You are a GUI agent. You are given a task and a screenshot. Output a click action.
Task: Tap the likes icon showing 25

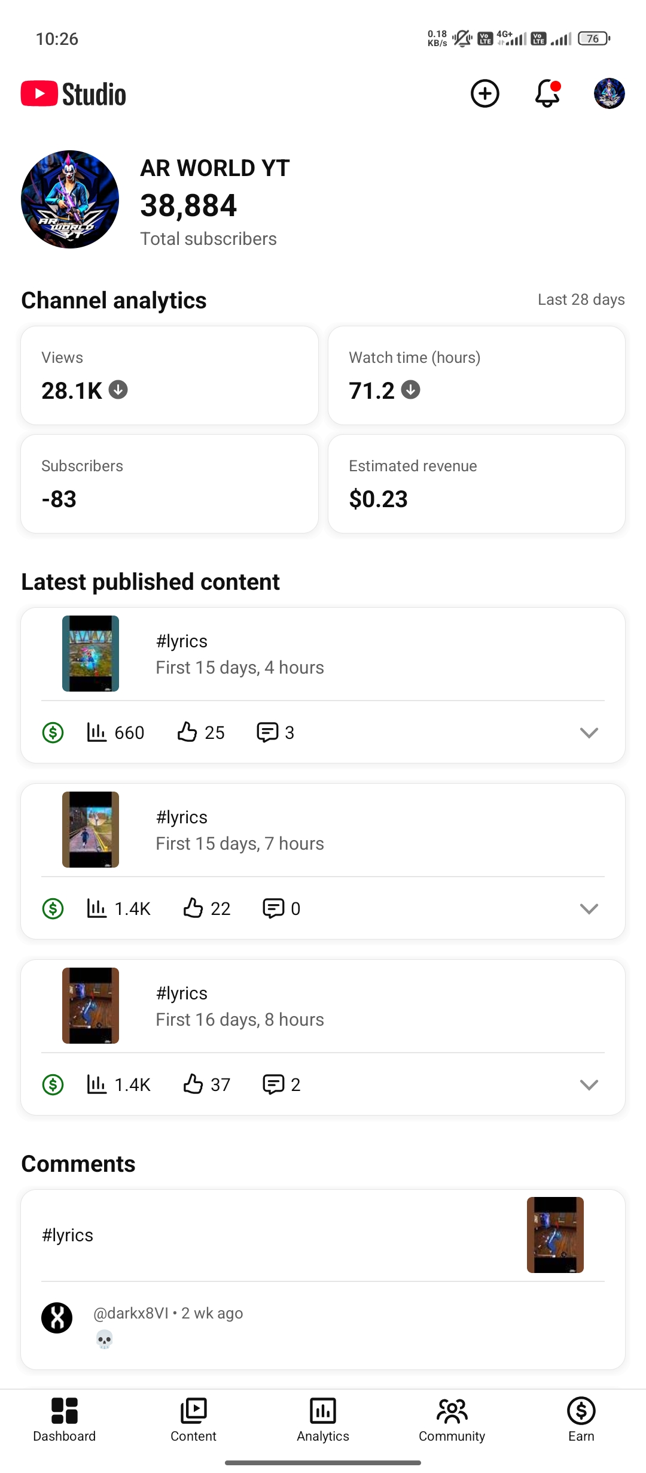pos(187,732)
